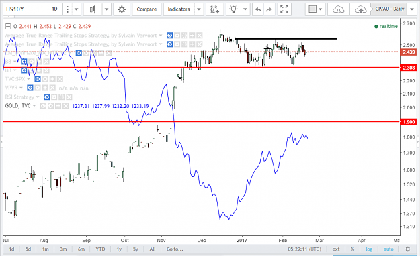Click the plus icon on the GOLD, TVC row

pyautogui.click(x=58, y=106)
